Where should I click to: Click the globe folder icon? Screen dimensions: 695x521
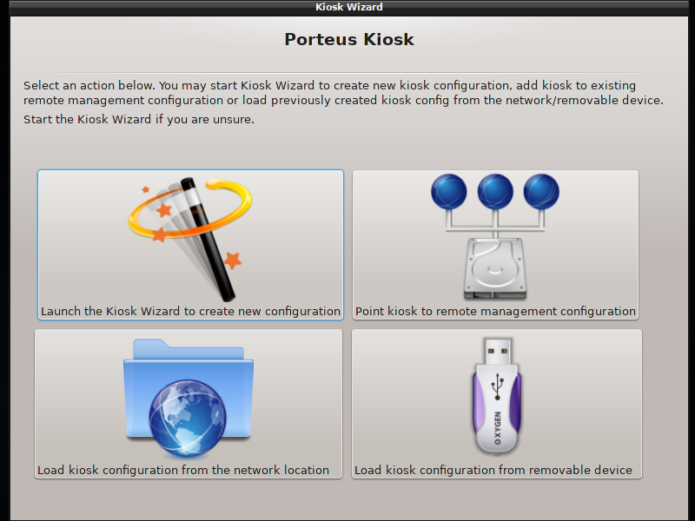point(189,399)
